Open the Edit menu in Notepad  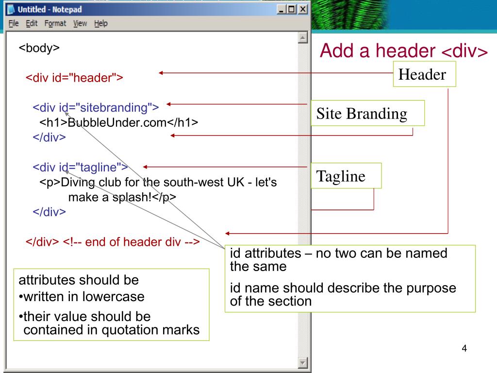click(x=32, y=23)
